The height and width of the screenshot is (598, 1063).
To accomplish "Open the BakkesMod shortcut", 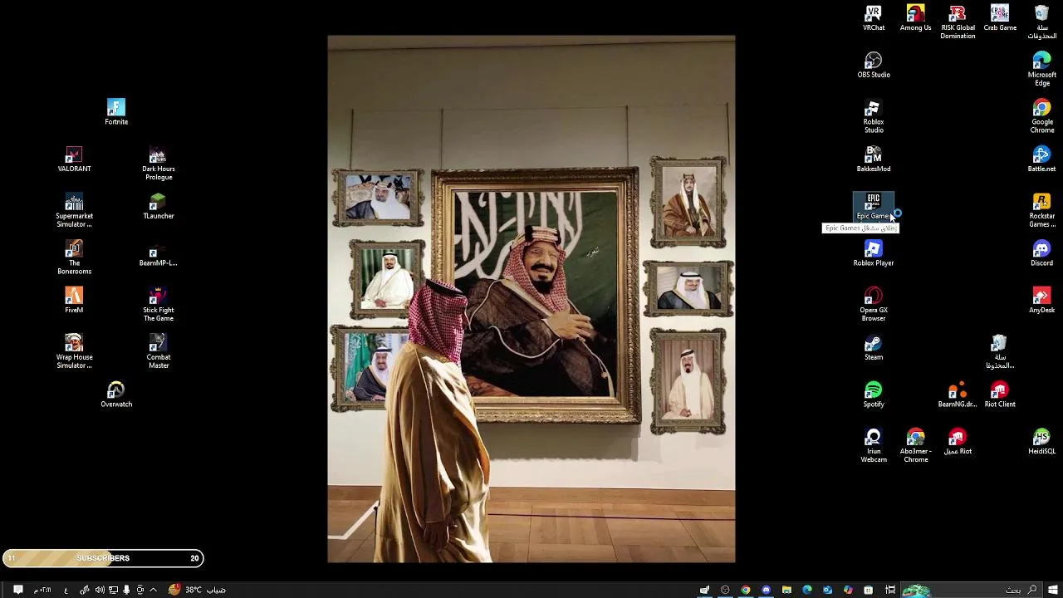I will pyautogui.click(x=874, y=159).
